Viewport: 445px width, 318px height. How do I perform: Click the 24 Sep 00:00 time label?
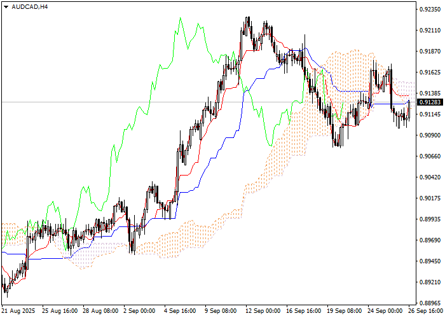coord(385,311)
